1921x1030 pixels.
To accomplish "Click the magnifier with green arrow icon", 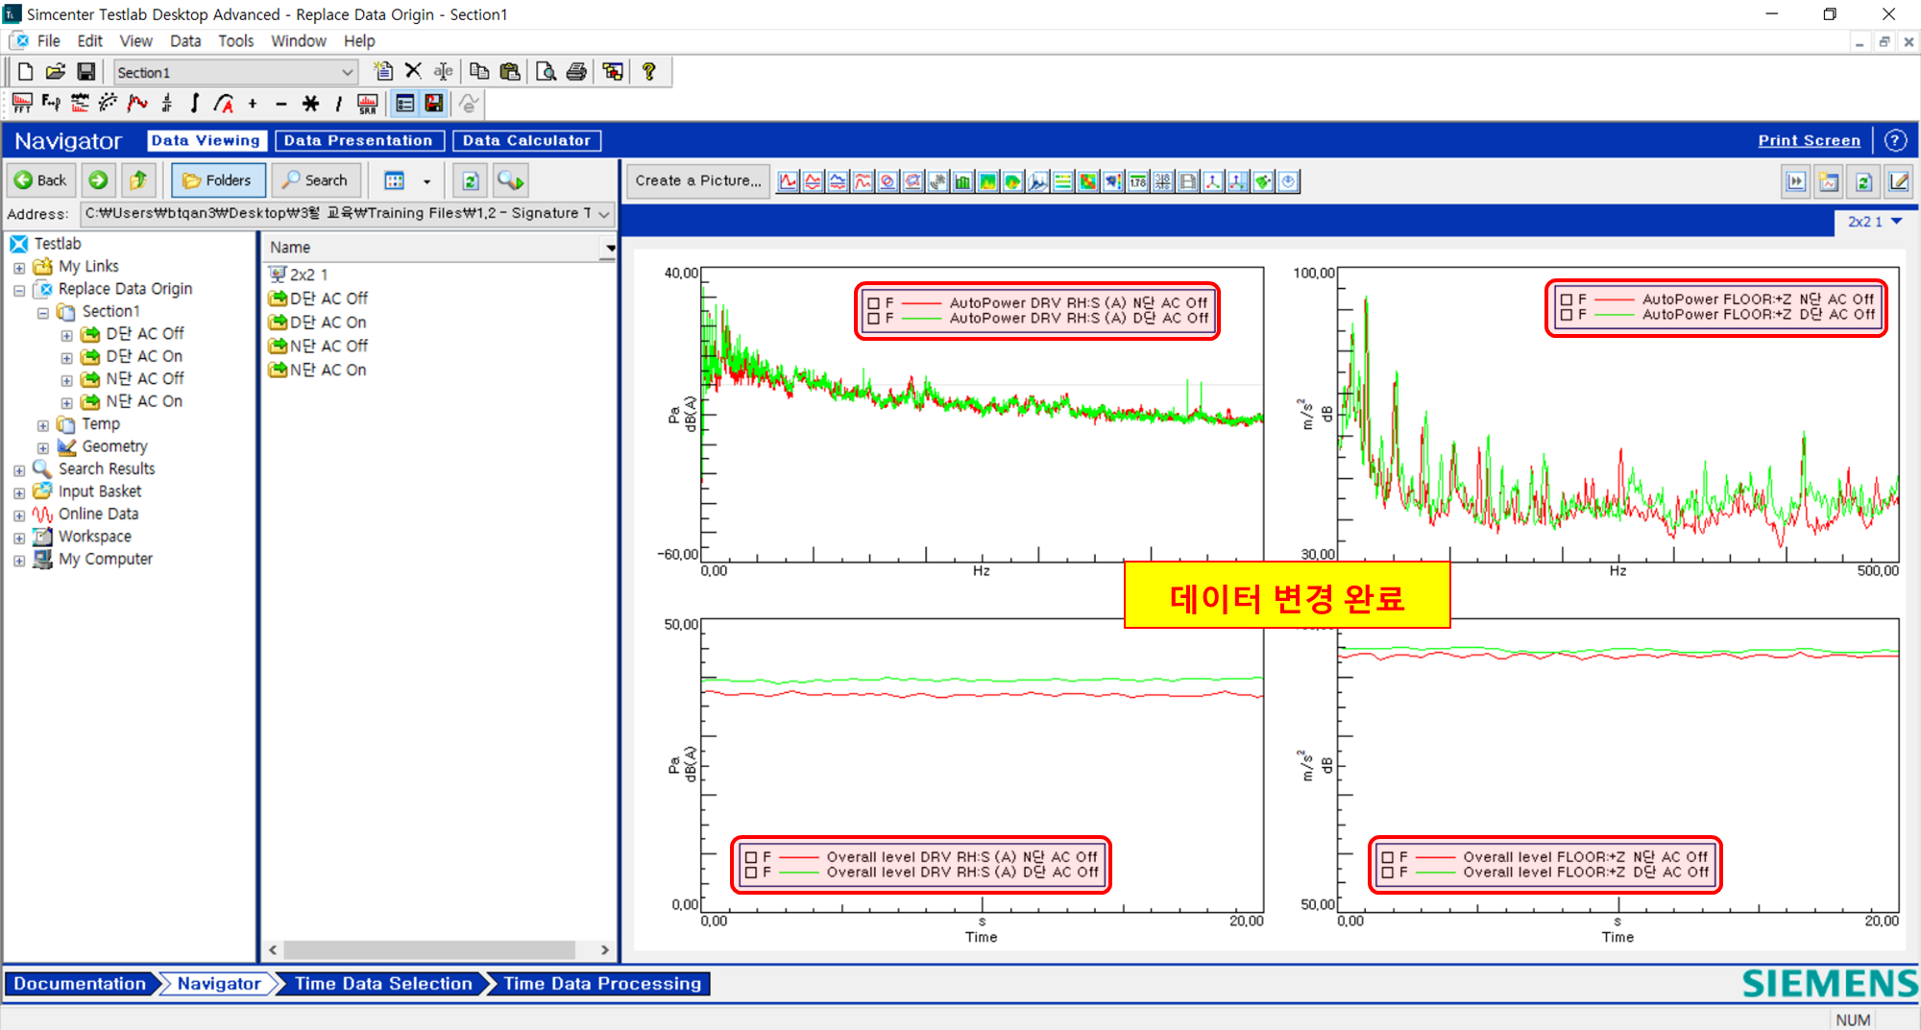I will pyautogui.click(x=511, y=180).
